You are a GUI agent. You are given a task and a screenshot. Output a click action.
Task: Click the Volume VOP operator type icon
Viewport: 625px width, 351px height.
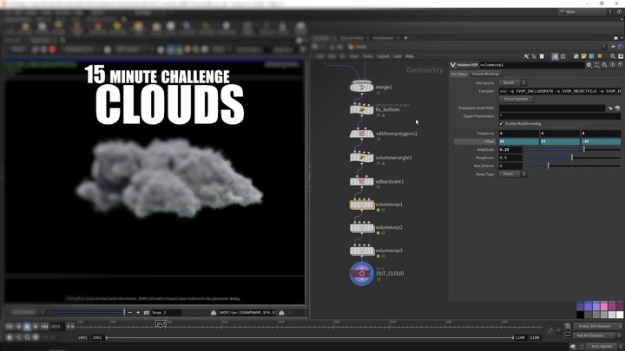click(x=453, y=65)
